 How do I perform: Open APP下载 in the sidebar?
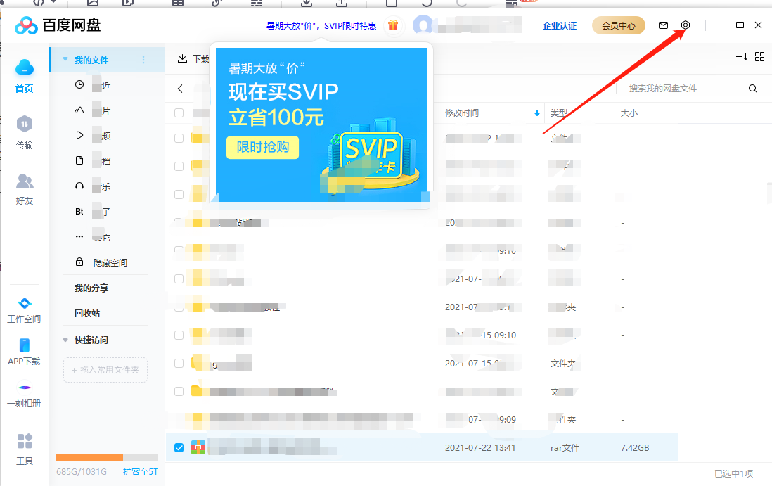[24, 352]
